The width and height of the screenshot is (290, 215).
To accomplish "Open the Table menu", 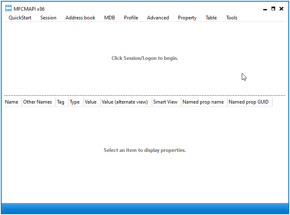I will tap(211, 18).
